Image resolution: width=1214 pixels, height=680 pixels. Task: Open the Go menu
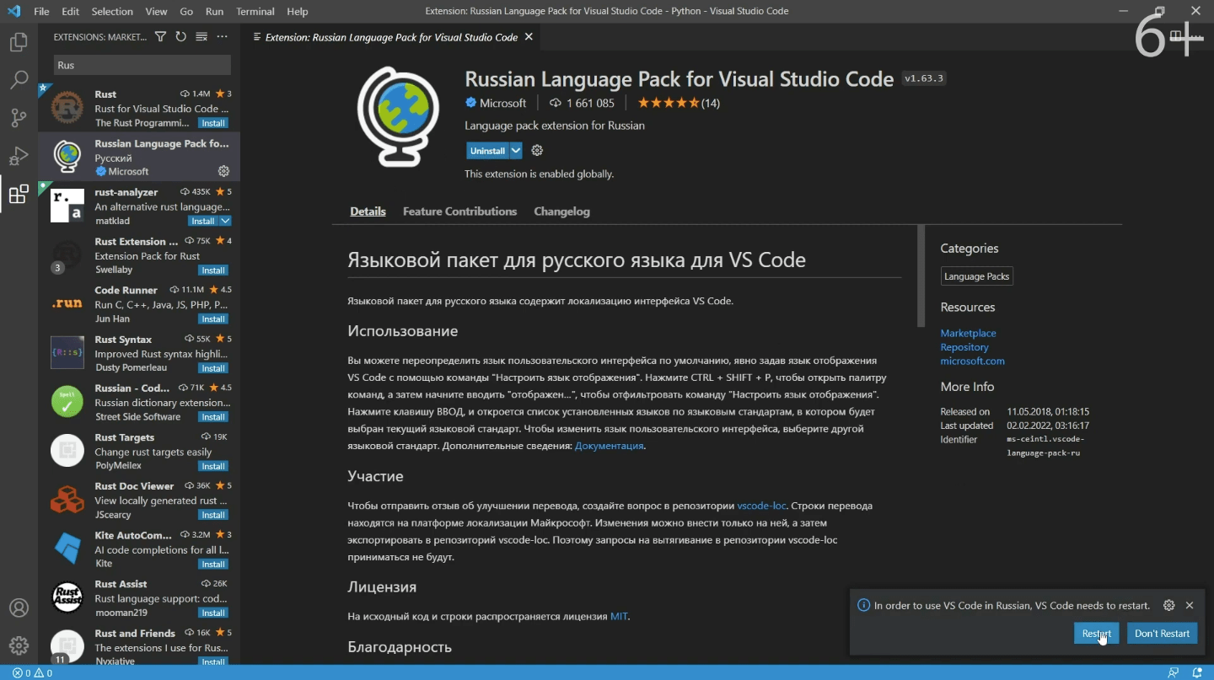186,12
